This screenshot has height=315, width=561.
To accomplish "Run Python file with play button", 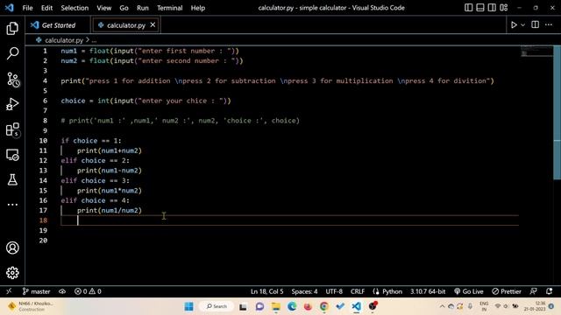I will click(514, 25).
